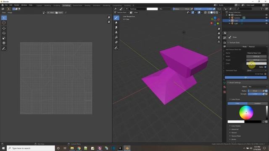Image resolution: width=269 pixels, height=151 pixels.
Task: Activate the Cursor tool in UV editor
Action: tap(4, 23)
